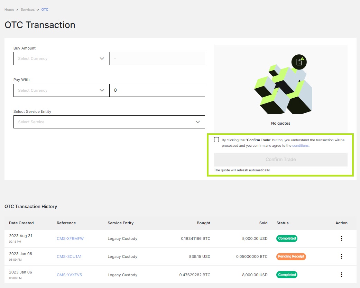The width and height of the screenshot is (360, 288).
Task: Tick the Confirm Trade agreement checkbox
Action: [x=216, y=140]
